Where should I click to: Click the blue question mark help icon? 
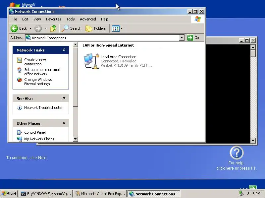pos(237,153)
